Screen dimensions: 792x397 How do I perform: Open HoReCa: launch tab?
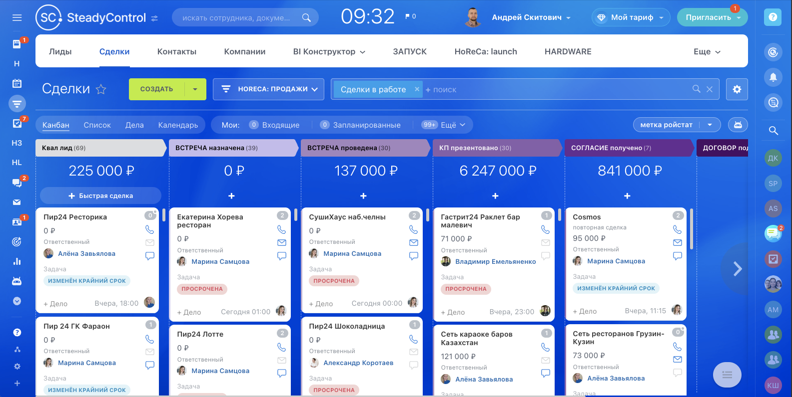point(486,51)
